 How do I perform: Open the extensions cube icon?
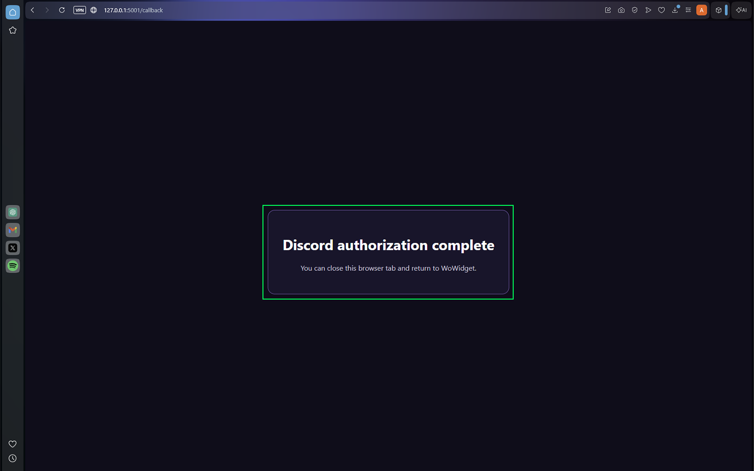pyautogui.click(x=719, y=10)
